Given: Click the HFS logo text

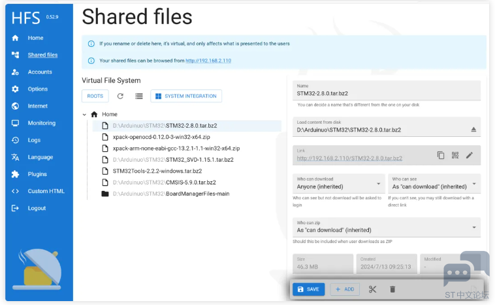Looking at the screenshot, I should 26,18.
